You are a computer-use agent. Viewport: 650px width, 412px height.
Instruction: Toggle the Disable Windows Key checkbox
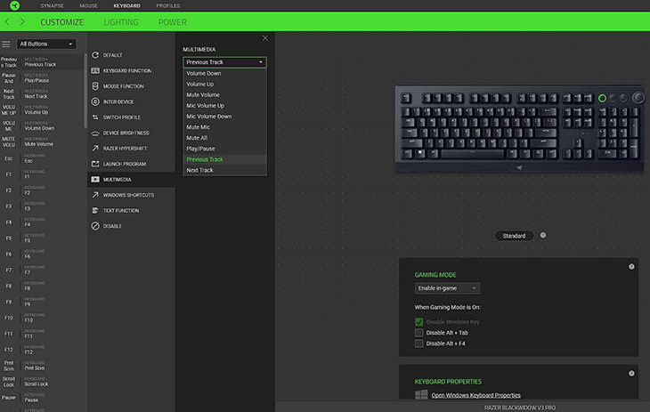(x=419, y=322)
